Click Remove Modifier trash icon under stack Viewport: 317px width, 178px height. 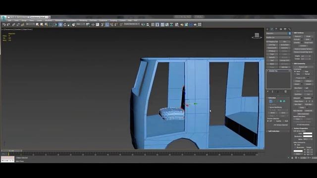(x=285, y=91)
